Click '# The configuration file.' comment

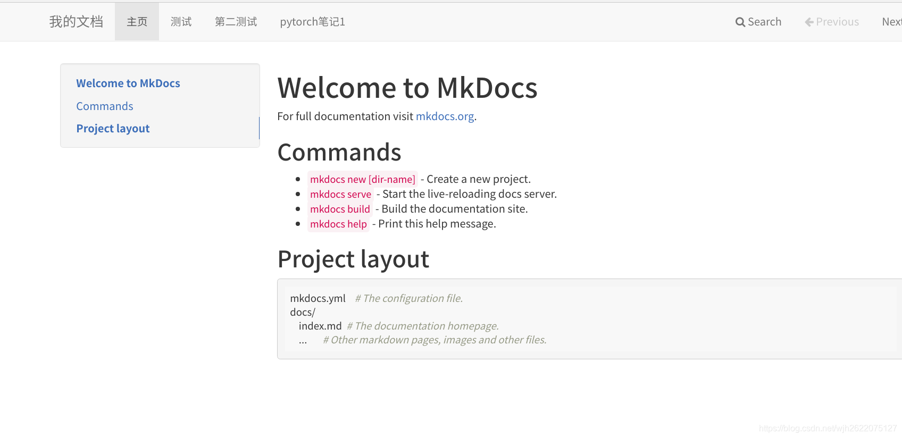409,299
